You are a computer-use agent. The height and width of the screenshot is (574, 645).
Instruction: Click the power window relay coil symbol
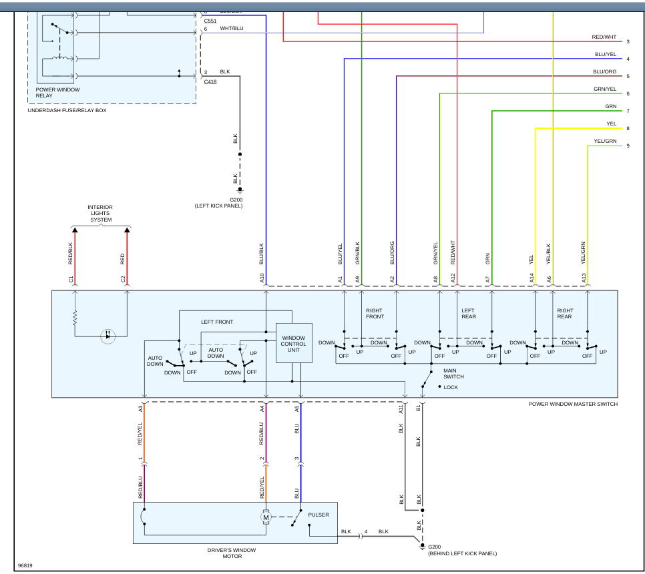(60, 58)
